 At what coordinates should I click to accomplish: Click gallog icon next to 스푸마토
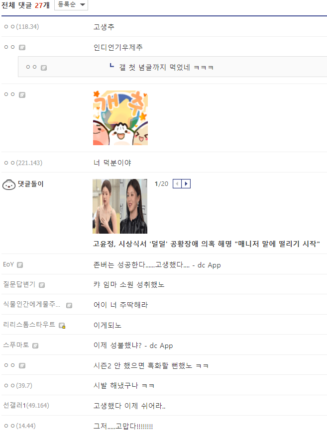(x=35, y=346)
